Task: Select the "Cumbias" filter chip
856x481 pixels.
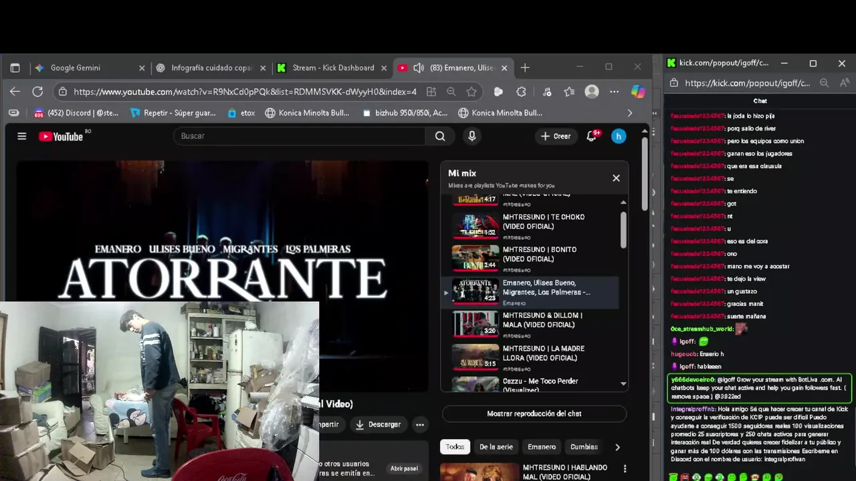Action: 584,447
